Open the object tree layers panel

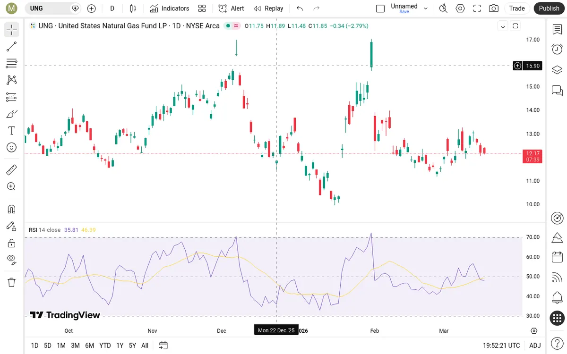click(x=557, y=70)
